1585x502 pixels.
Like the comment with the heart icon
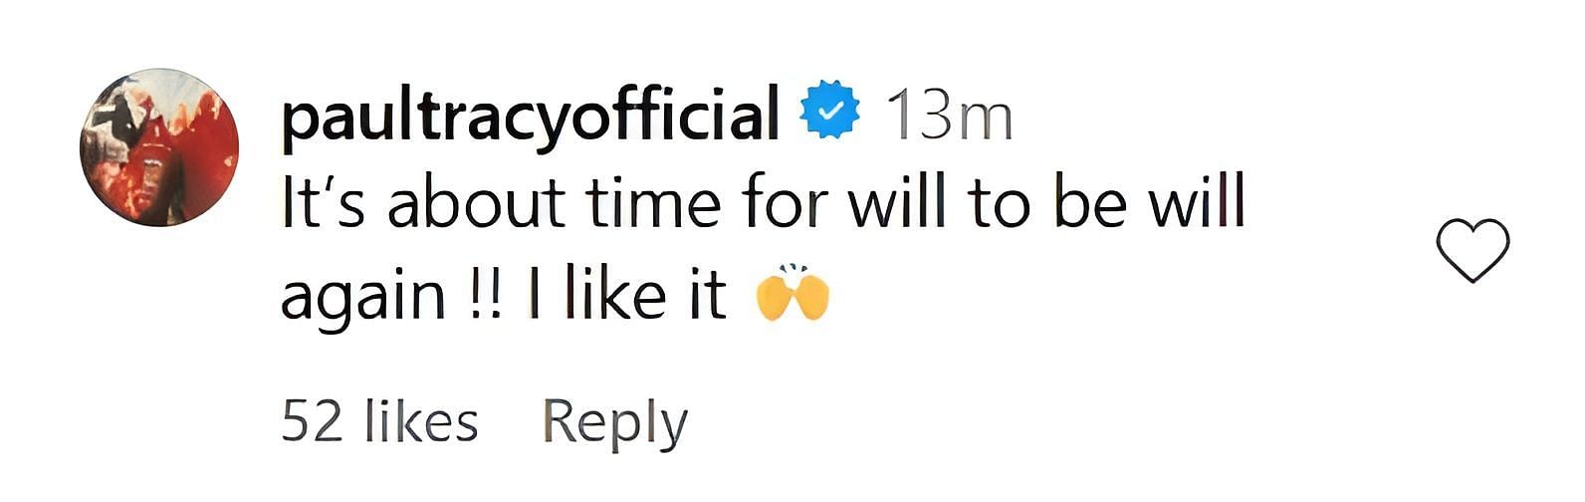pos(1473,251)
